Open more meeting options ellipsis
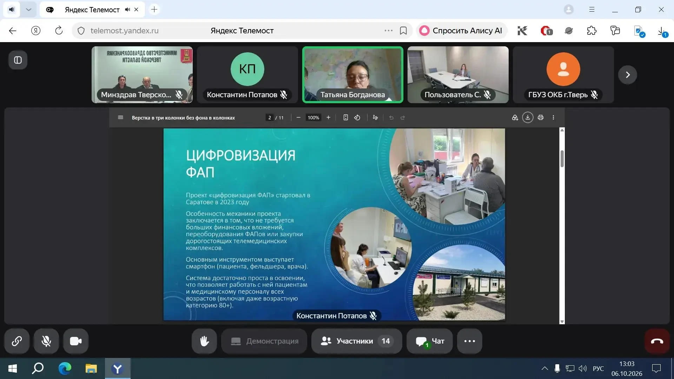This screenshot has width=674, height=379. click(470, 341)
